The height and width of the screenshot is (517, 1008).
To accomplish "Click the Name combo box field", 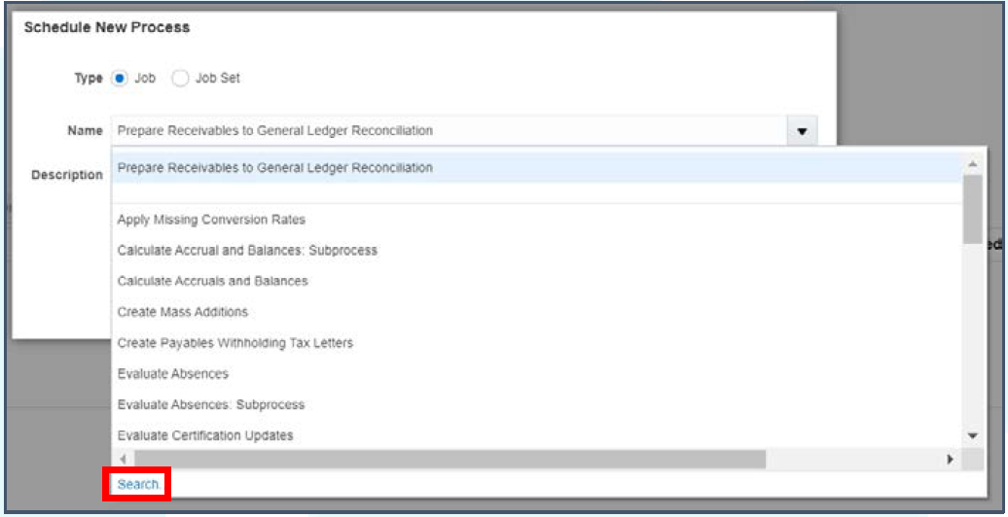I will point(448,131).
